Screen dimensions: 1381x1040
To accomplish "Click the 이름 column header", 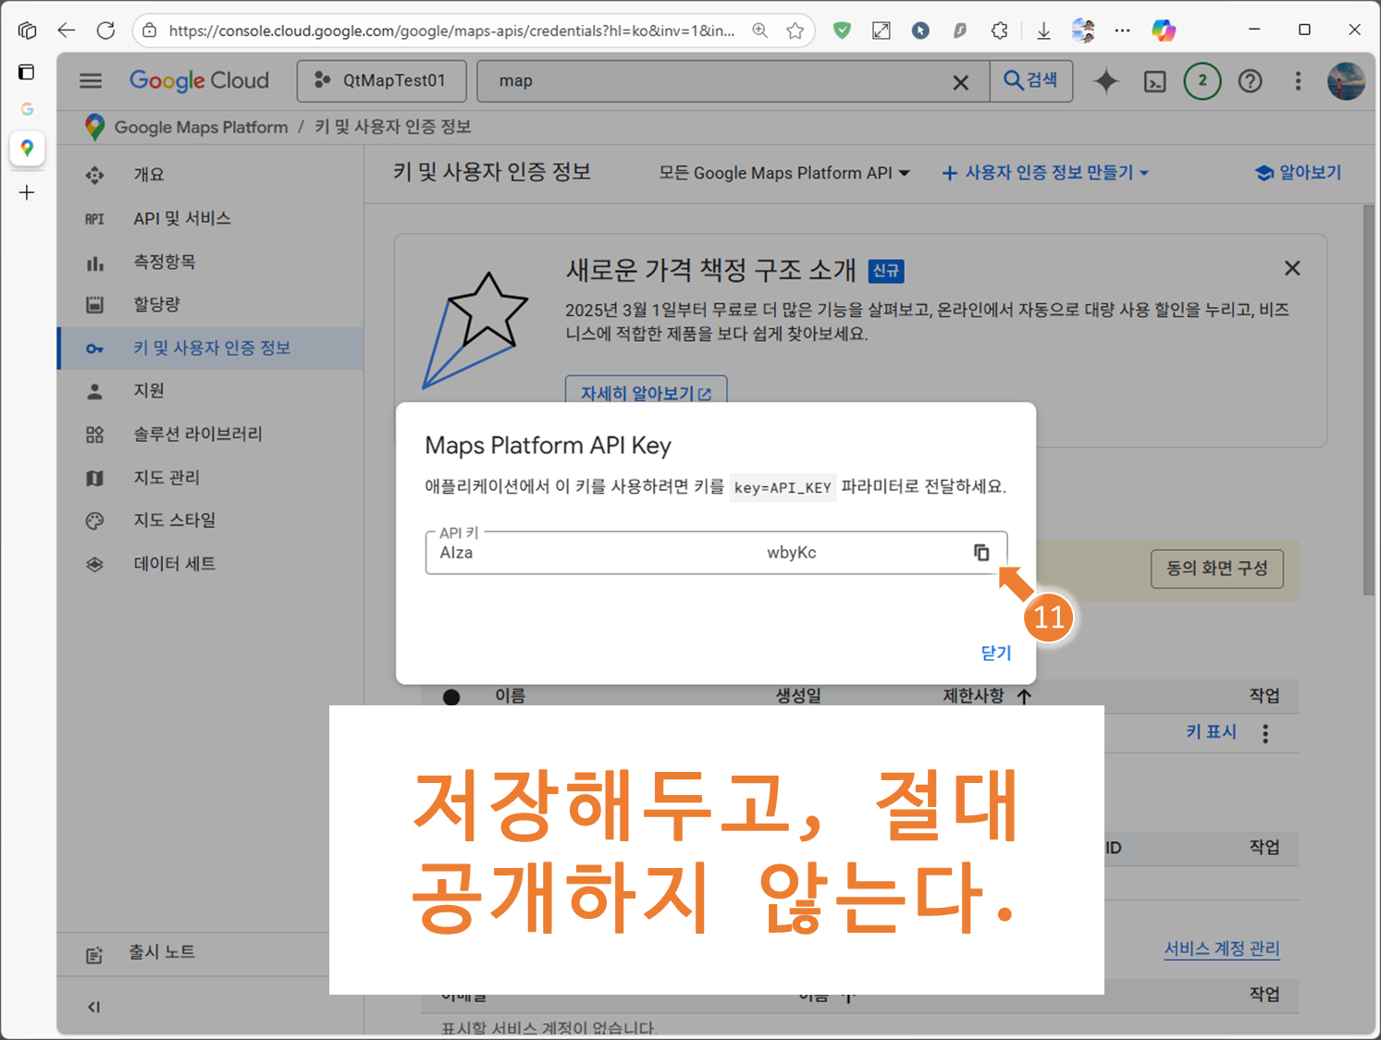I will (510, 695).
